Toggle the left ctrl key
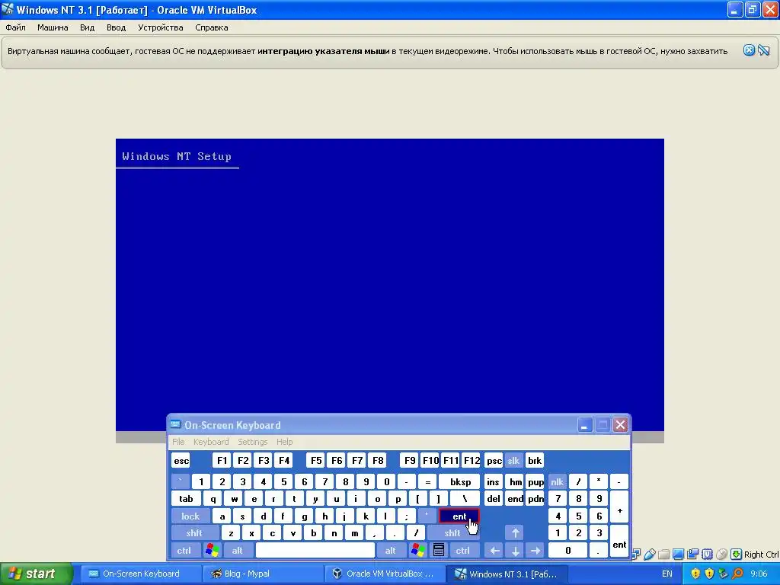 (x=184, y=550)
